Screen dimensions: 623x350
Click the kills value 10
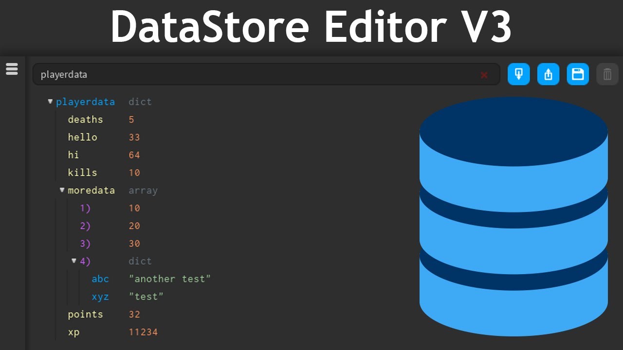tap(134, 173)
